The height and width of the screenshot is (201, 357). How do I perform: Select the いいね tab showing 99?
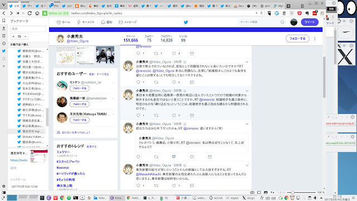[x=183, y=39]
